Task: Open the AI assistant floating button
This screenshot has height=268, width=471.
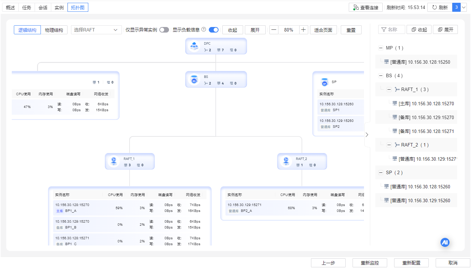Action: (x=445, y=242)
